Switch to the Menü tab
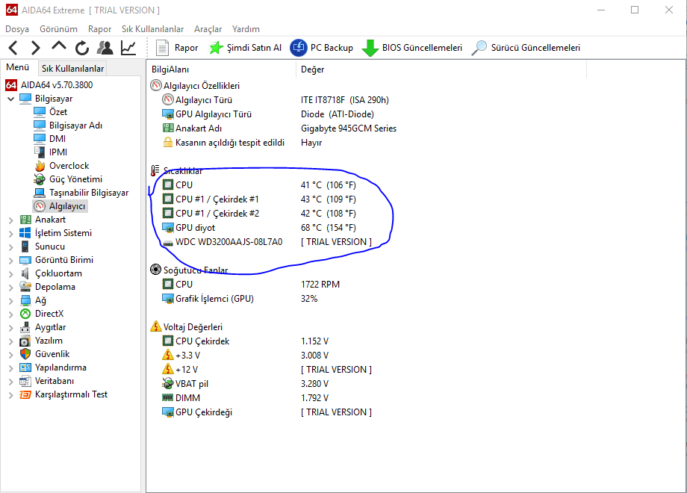687x493 pixels. 17,67
